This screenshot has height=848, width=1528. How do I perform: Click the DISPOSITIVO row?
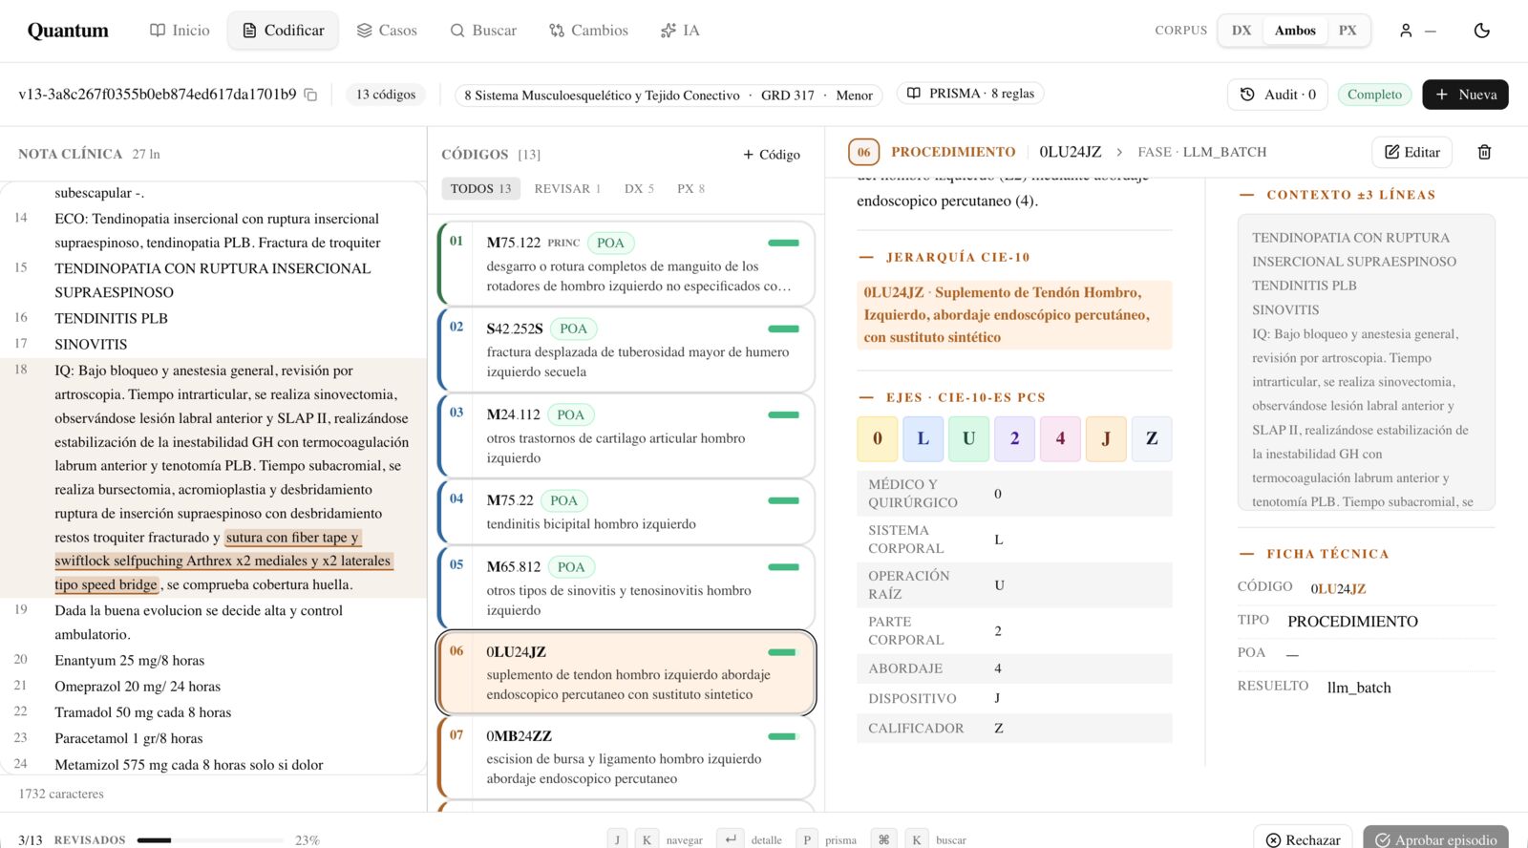(x=1014, y=698)
